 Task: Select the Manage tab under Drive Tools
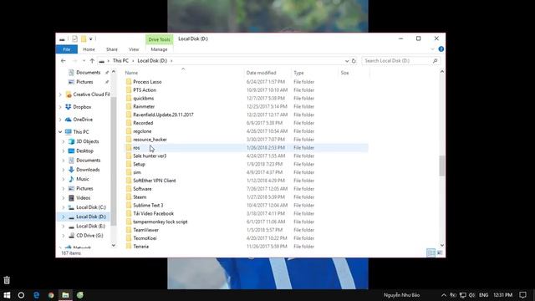(x=159, y=49)
